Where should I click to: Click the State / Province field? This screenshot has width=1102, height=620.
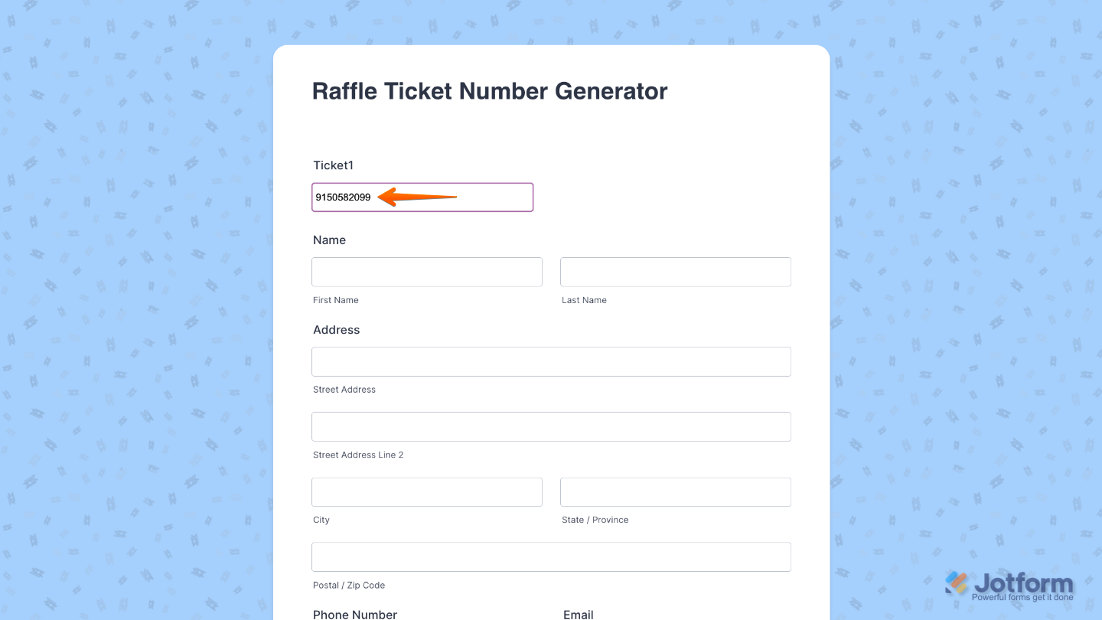[x=675, y=491]
